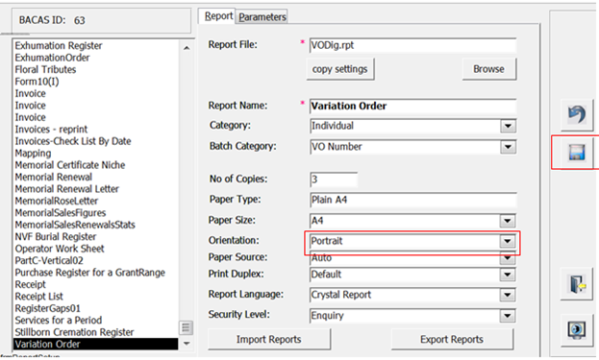
Task: Open the Category dropdown
Action: [x=508, y=126]
